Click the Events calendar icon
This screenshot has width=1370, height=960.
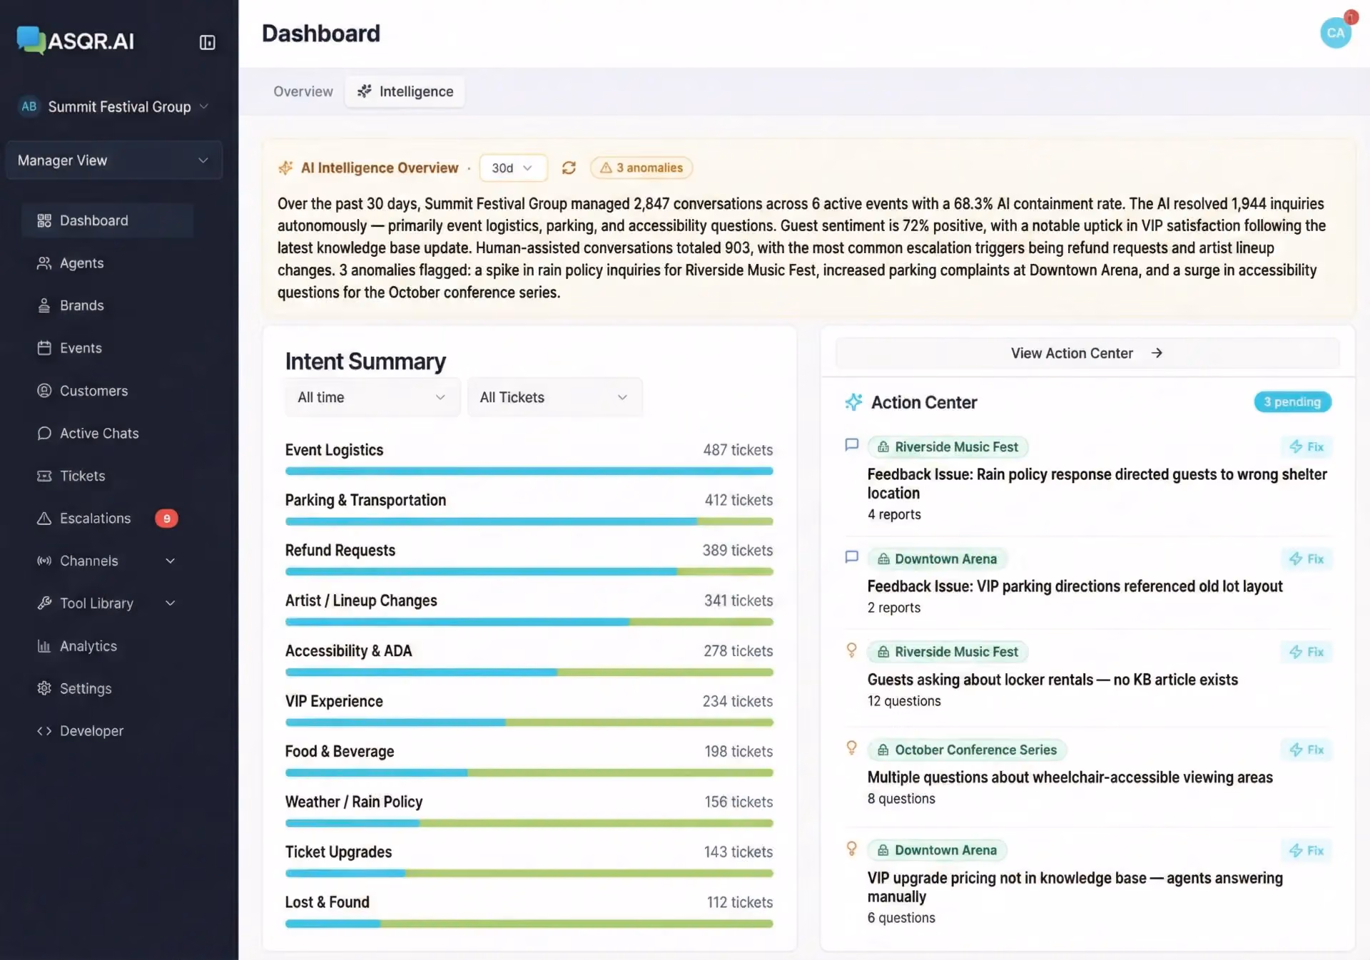click(x=44, y=348)
